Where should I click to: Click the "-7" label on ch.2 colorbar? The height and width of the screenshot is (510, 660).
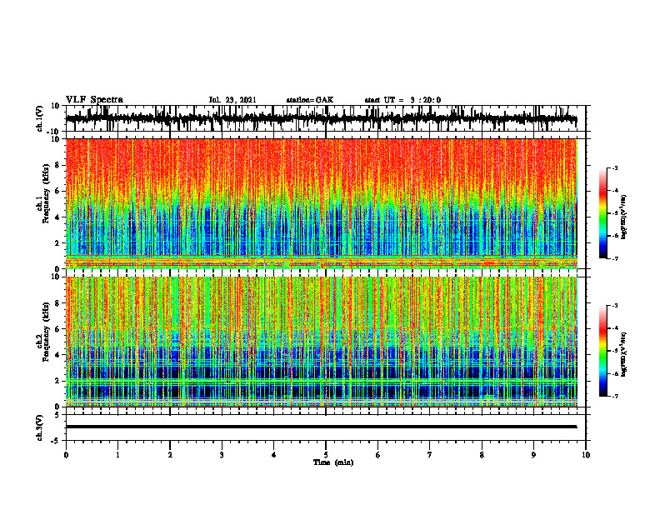click(614, 396)
